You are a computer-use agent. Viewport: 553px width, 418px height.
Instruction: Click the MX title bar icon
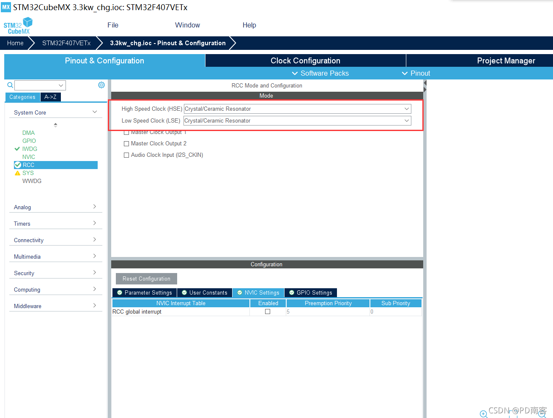point(6,7)
